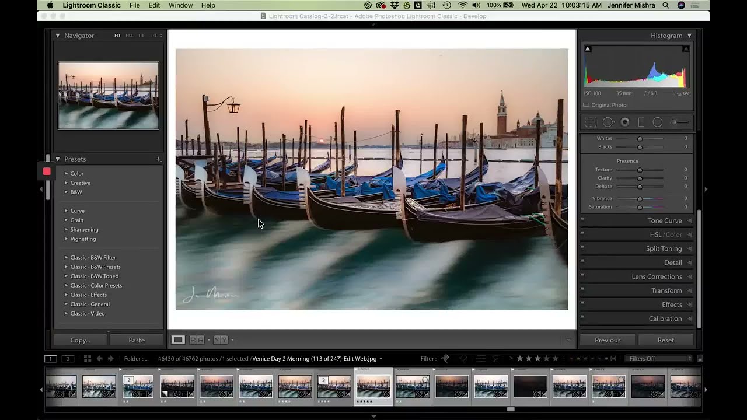Toggle filters on/off switch in filmstrip
Screen dimensions: 747x420
[x=700, y=359]
